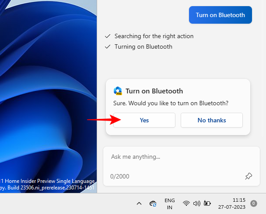
Task: Click the Searching for the right action checkmark
Action: coord(107,36)
